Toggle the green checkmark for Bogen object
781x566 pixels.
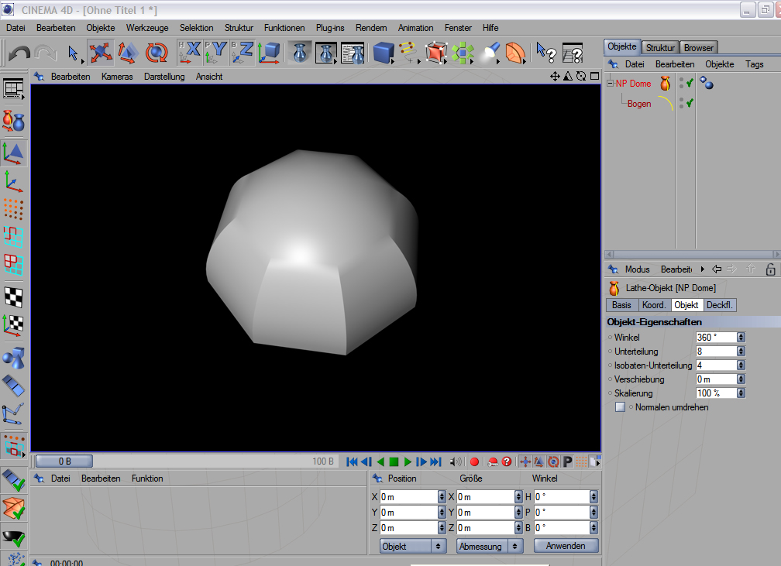(x=689, y=103)
